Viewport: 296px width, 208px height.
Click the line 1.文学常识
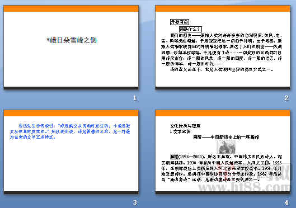pos(180,131)
